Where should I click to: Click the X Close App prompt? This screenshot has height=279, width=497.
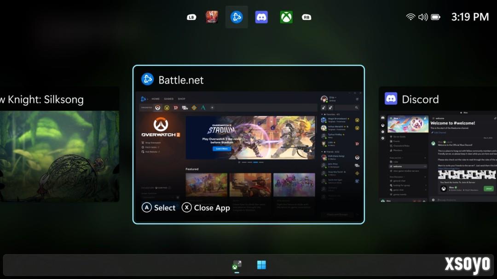tap(206, 208)
